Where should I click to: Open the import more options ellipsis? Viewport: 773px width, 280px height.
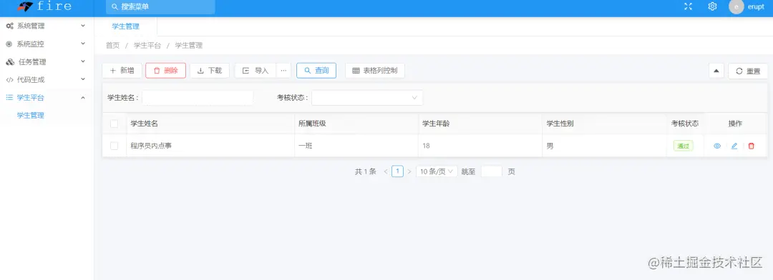(x=283, y=71)
